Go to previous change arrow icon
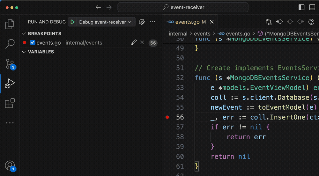The image size is (319, 176). point(279,22)
